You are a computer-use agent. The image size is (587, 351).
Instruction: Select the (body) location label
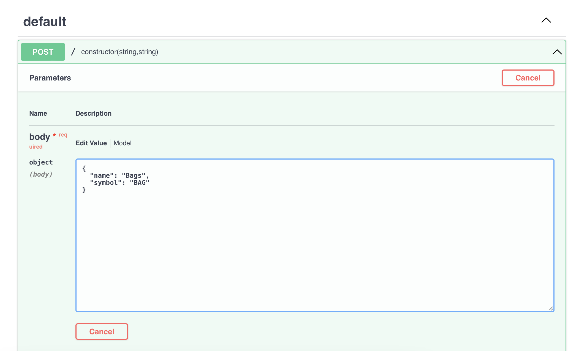(41, 174)
